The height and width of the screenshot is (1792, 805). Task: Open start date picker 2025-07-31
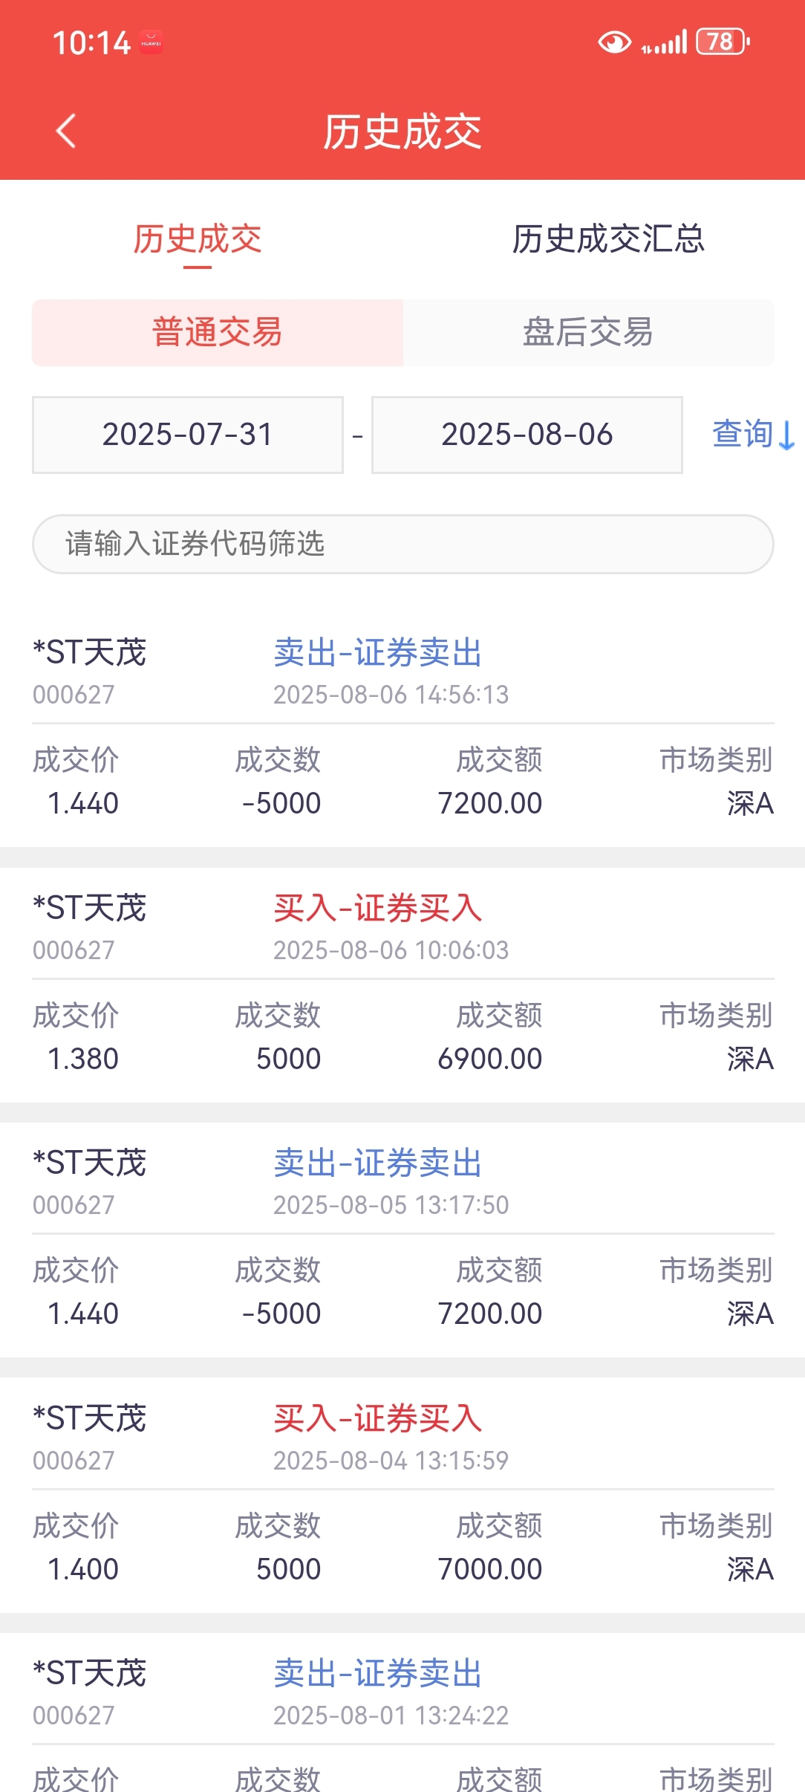188,435
